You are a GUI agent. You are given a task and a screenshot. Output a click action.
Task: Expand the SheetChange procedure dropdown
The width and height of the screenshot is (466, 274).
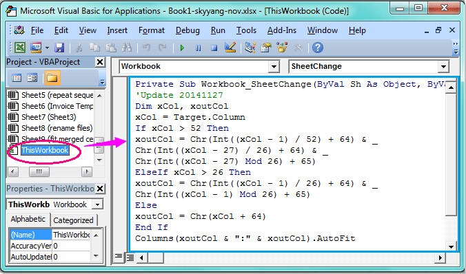[443, 67]
